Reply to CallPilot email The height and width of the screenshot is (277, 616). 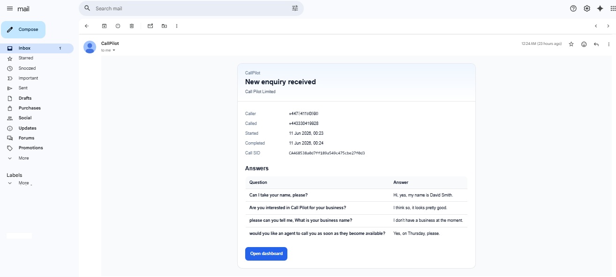point(596,44)
